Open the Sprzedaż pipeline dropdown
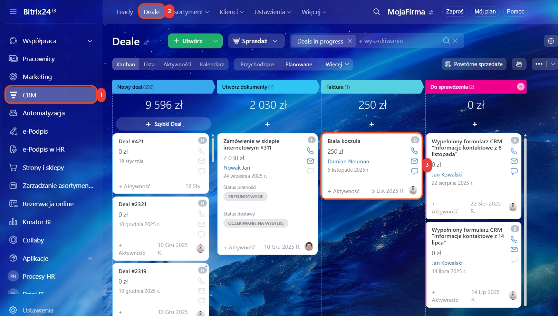 point(256,41)
